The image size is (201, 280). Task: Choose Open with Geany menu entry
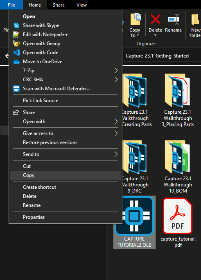pyautogui.click(x=65, y=44)
